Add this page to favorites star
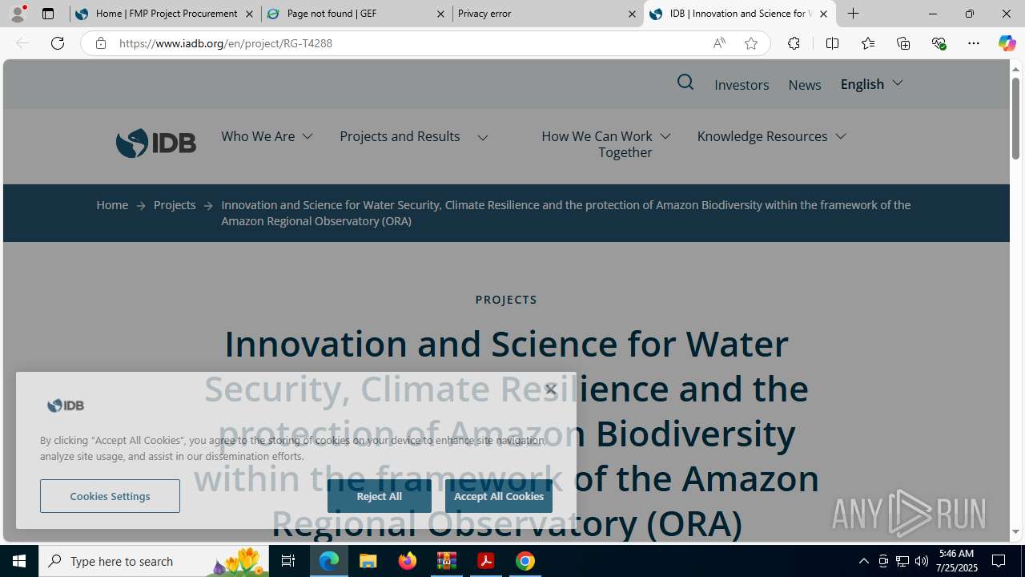1025x577 pixels. (x=750, y=43)
